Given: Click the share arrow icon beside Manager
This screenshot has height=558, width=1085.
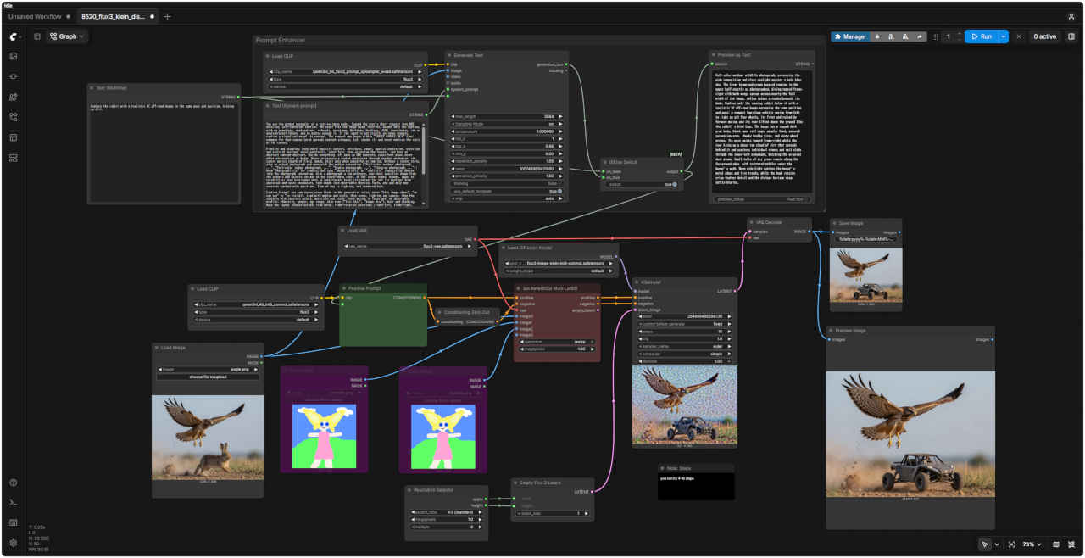Looking at the screenshot, I should pos(920,36).
